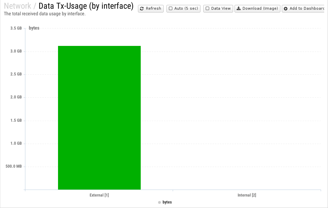Toggle the Data View checkbox

coord(207,8)
